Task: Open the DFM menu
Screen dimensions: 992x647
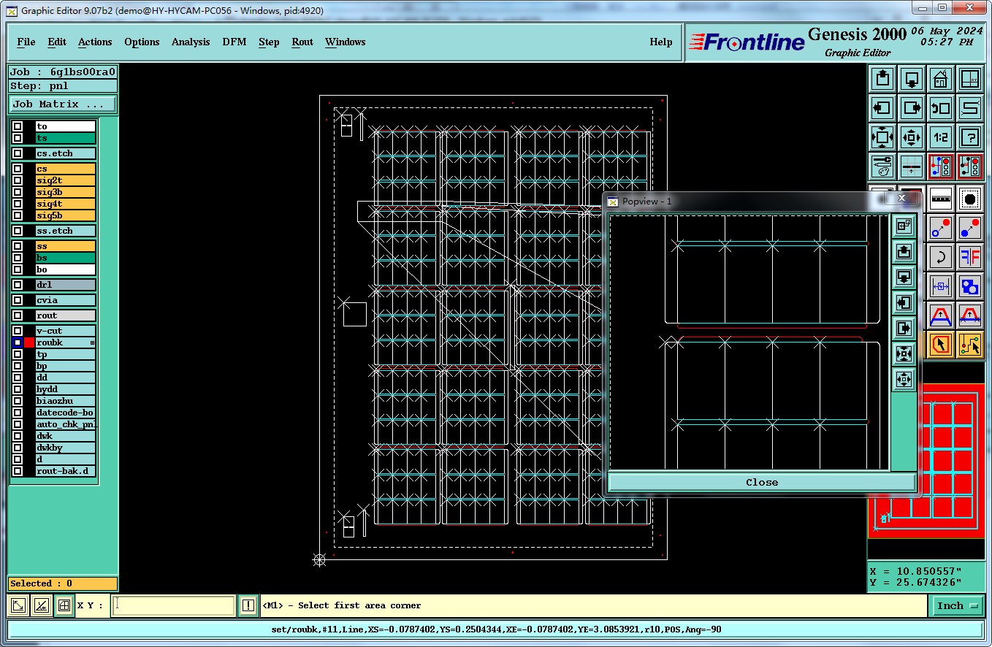Action: 234,42
